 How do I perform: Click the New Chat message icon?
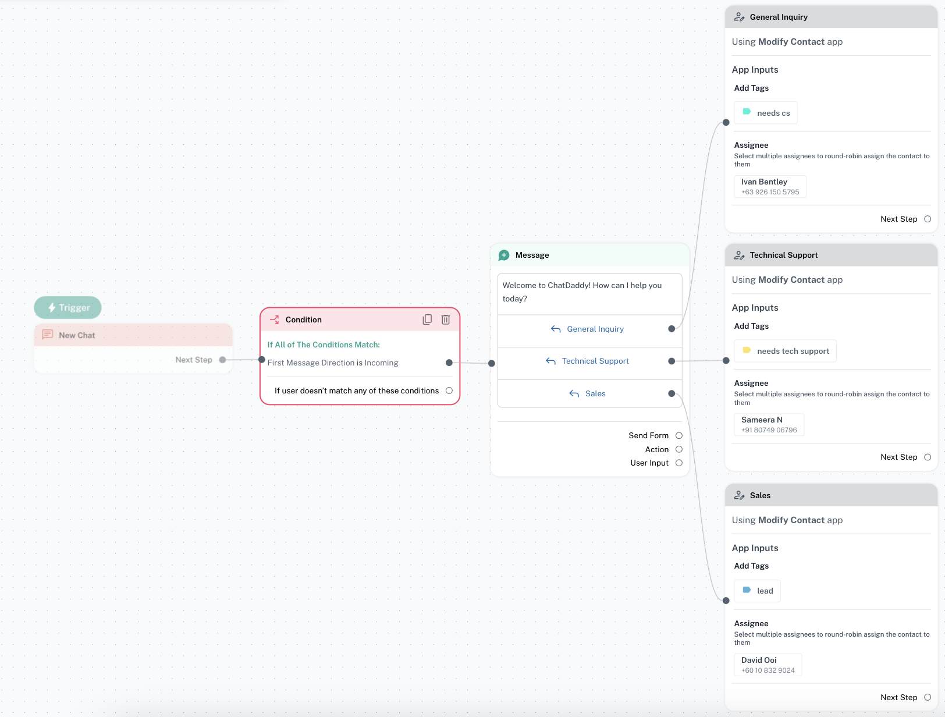(48, 335)
